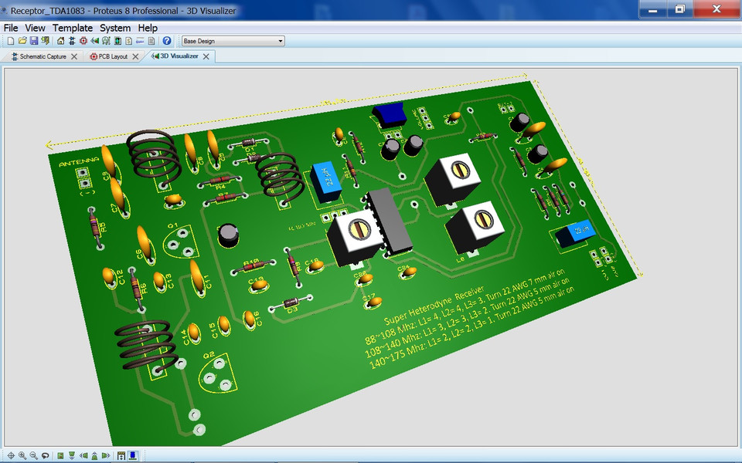Open the System menu
742x463 pixels.
coord(114,28)
